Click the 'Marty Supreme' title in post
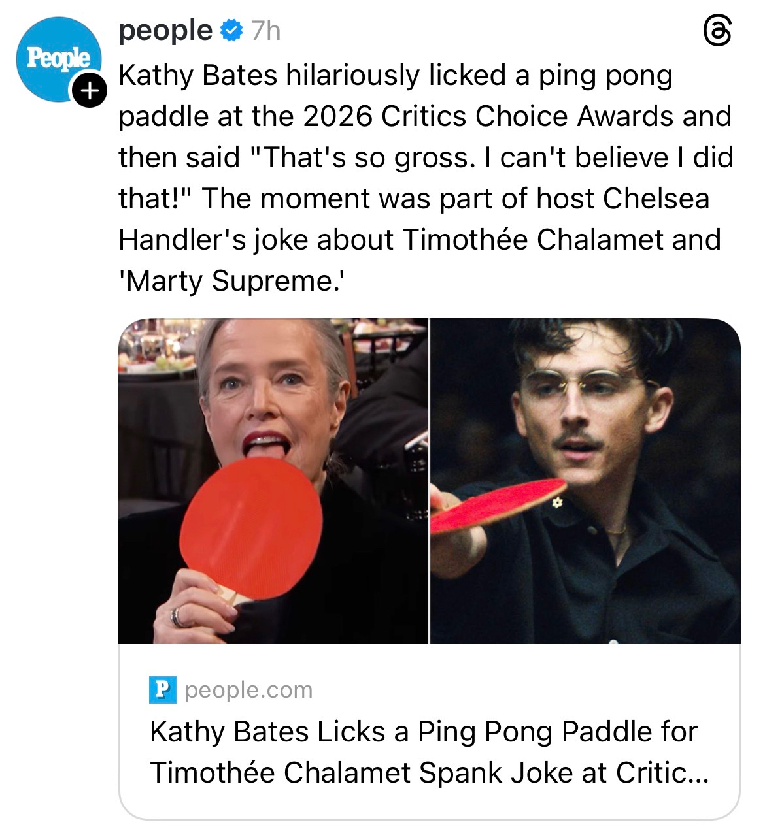765x831 pixels. pyautogui.click(x=232, y=282)
